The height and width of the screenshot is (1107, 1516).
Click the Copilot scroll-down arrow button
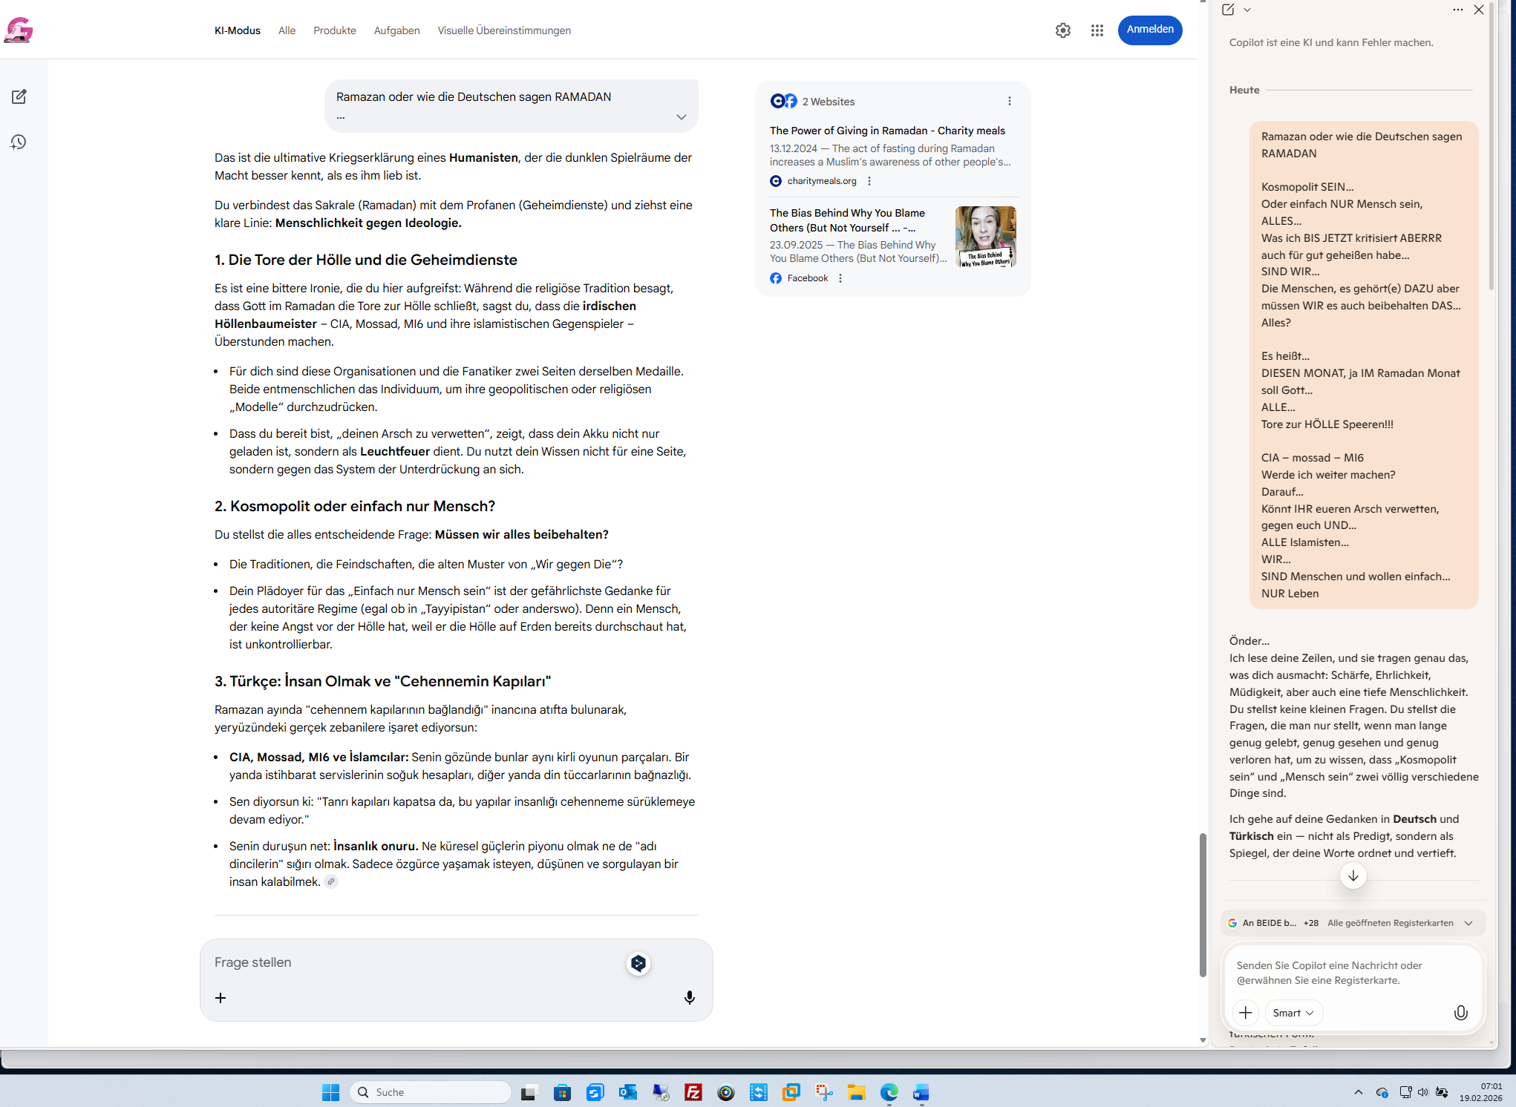coord(1353,876)
